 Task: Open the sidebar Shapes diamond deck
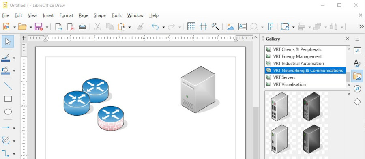357,101
